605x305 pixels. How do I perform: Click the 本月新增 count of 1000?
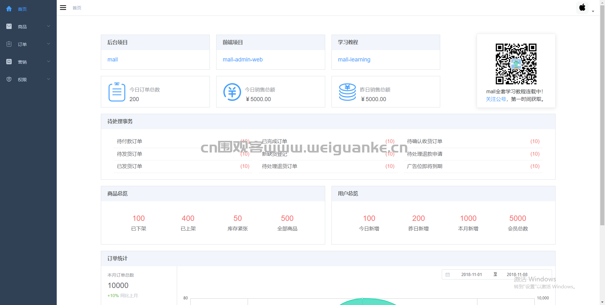click(468, 218)
